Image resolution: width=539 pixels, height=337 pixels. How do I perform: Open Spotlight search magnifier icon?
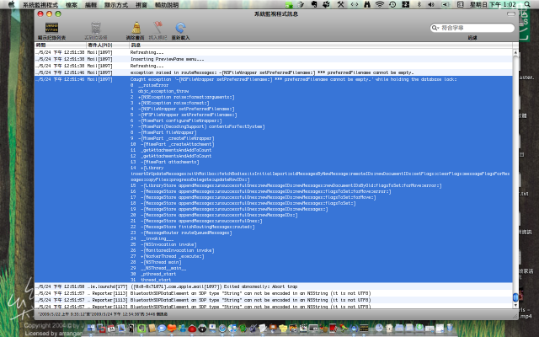[527, 4]
